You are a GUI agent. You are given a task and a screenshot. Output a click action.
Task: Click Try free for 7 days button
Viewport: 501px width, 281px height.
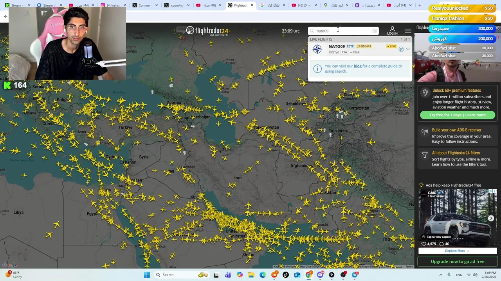(458, 115)
